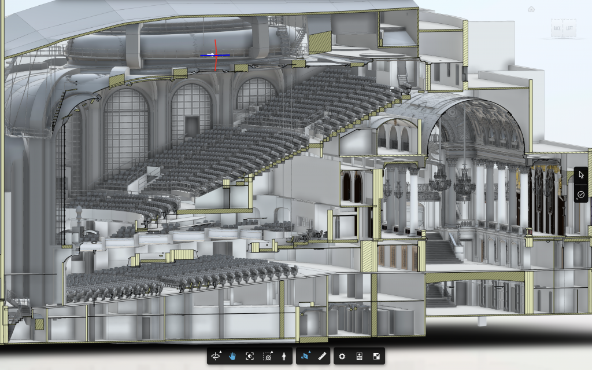
Task: Choose the selection arrow tool
Action: pos(581,175)
